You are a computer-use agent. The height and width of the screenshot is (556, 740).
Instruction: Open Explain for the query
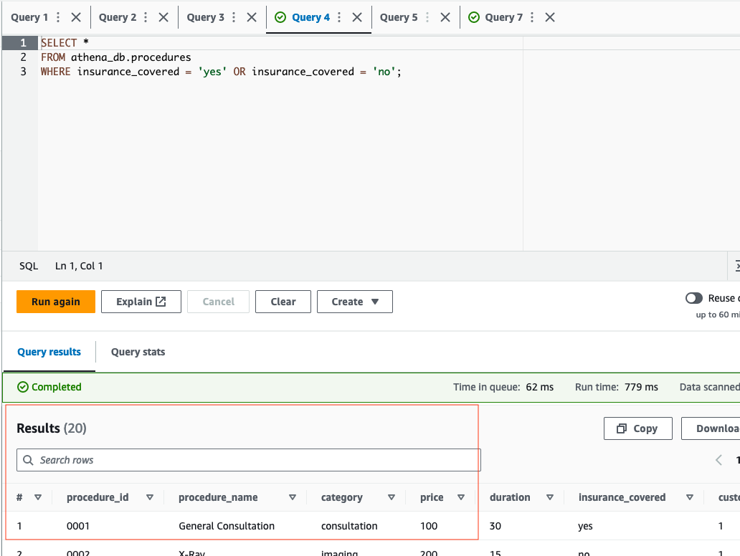point(141,302)
